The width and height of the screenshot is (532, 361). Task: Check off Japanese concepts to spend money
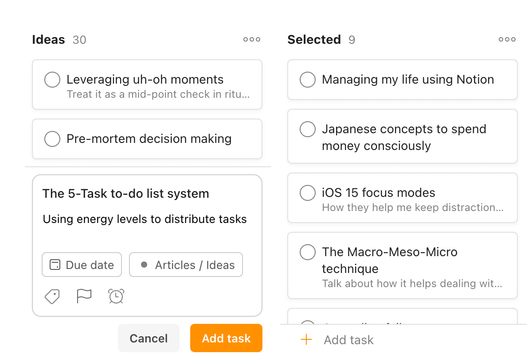pyautogui.click(x=308, y=130)
